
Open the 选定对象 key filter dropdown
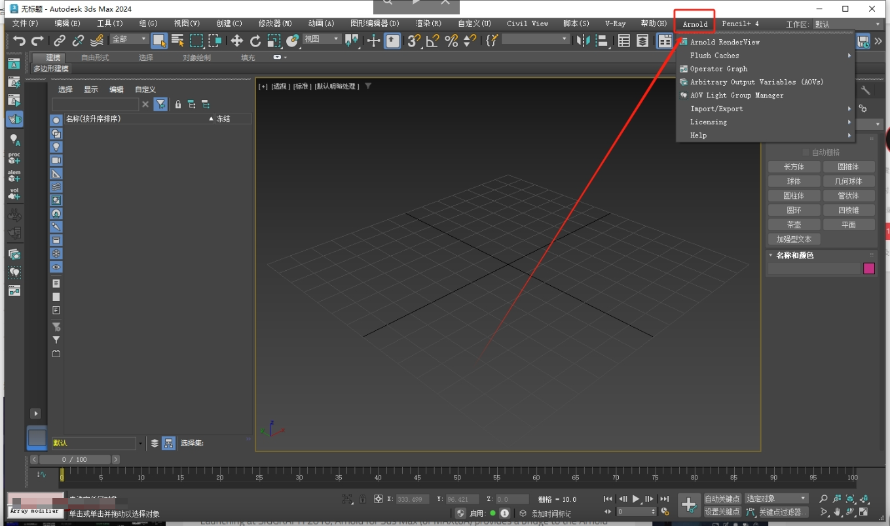pos(776,499)
